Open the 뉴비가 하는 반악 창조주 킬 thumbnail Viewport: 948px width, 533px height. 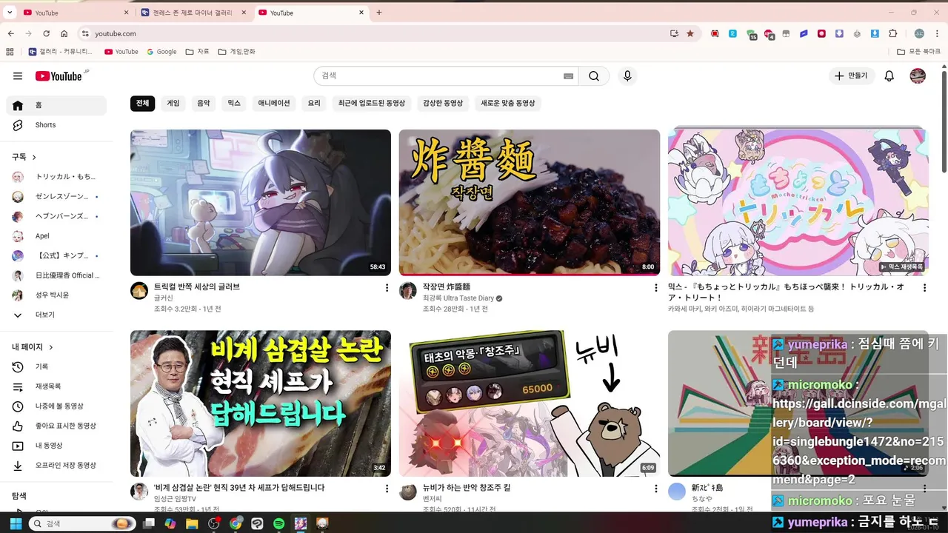tap(530, 403)
